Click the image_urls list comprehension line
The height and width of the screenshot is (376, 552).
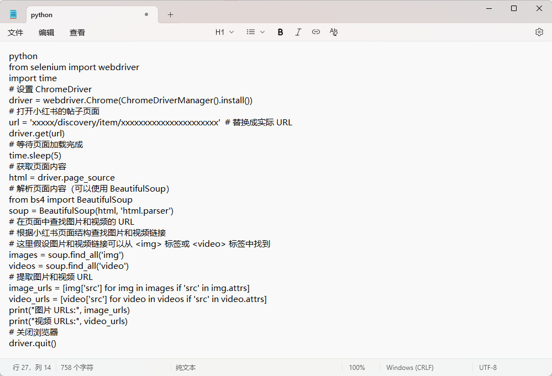(129, 288)
